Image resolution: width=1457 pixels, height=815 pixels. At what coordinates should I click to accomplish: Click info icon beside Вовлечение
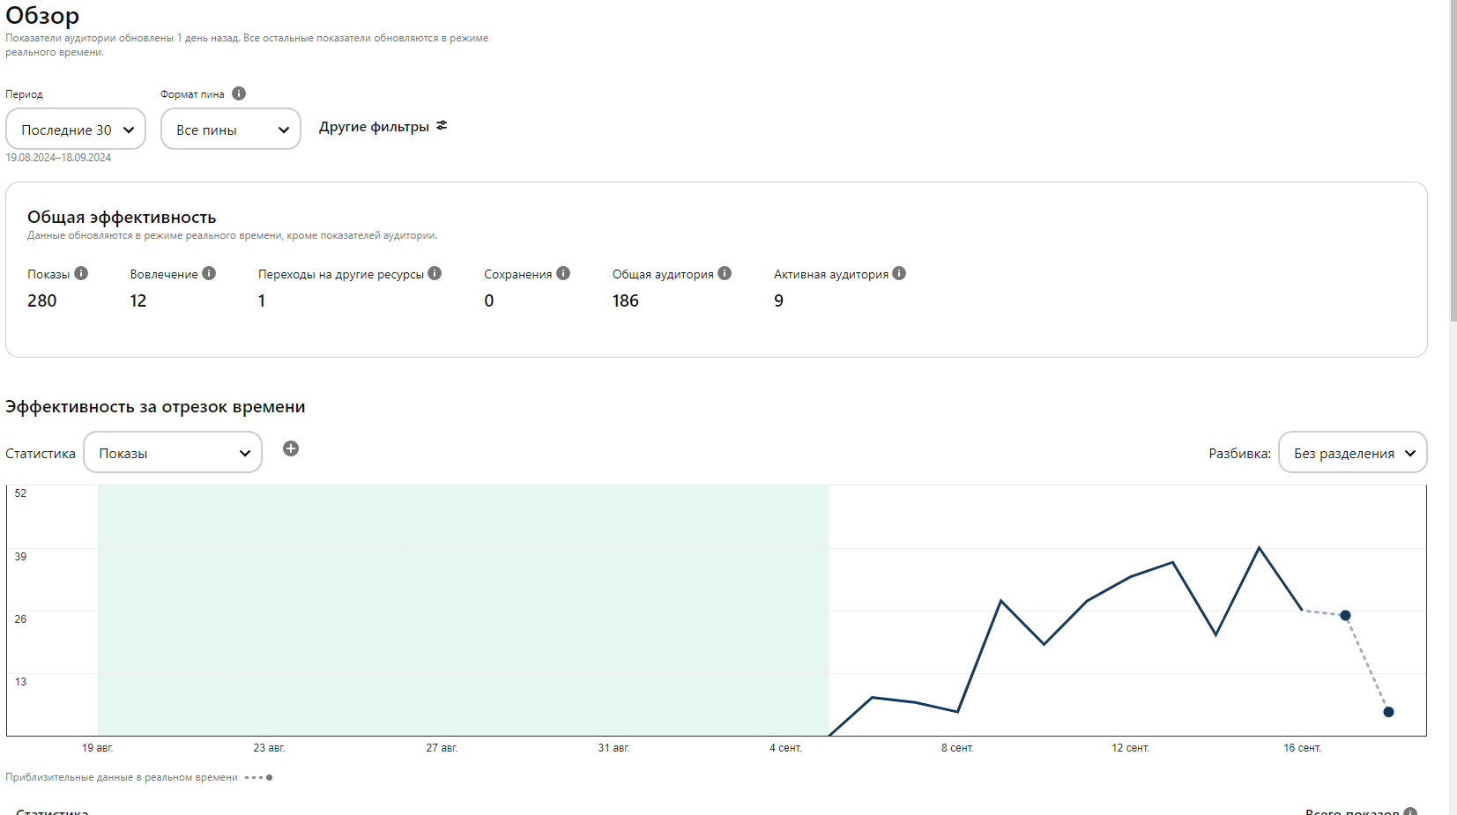coord(209,273)
